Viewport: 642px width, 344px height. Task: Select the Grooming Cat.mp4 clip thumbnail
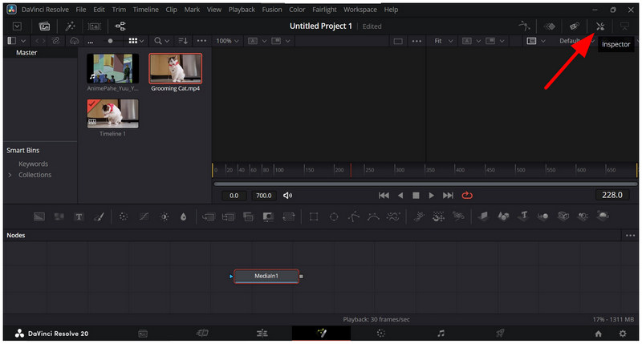(175, 68)
